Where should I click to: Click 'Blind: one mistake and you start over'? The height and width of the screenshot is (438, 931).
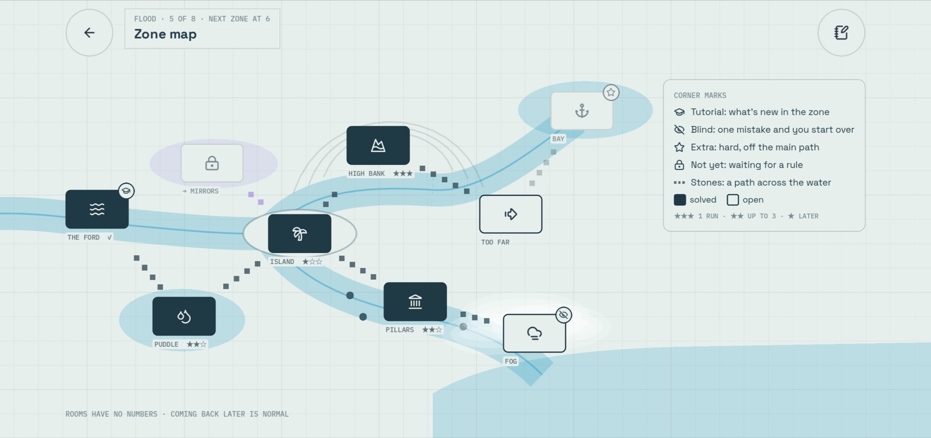772,130
